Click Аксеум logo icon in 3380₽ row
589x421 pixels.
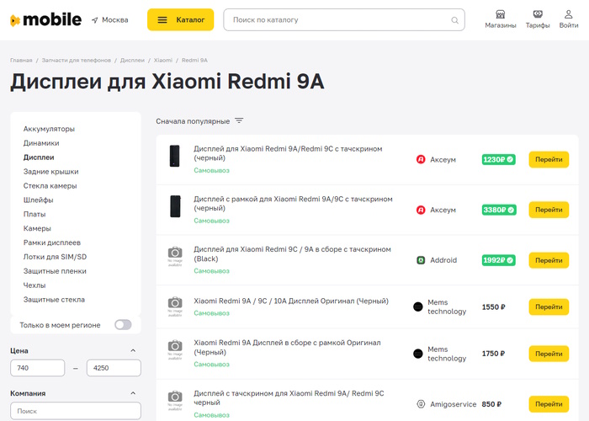pyautogui.click(x=421, y=210)
